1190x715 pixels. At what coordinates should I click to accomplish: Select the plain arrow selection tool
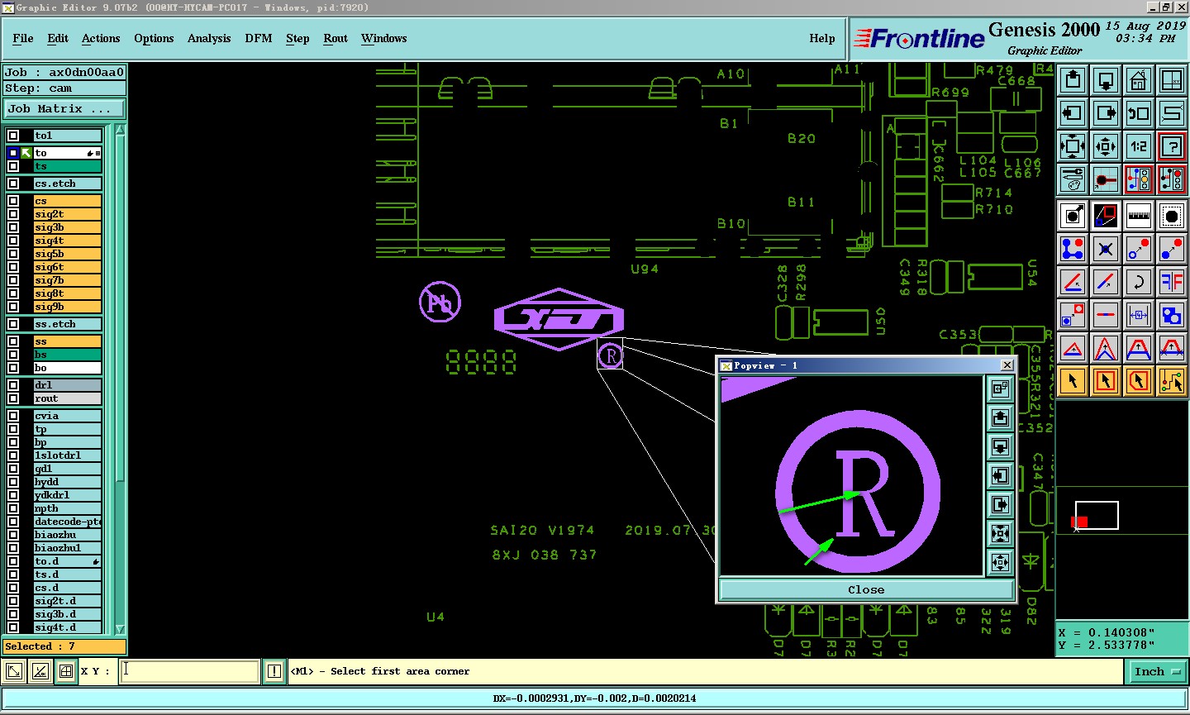[1073, 381]
